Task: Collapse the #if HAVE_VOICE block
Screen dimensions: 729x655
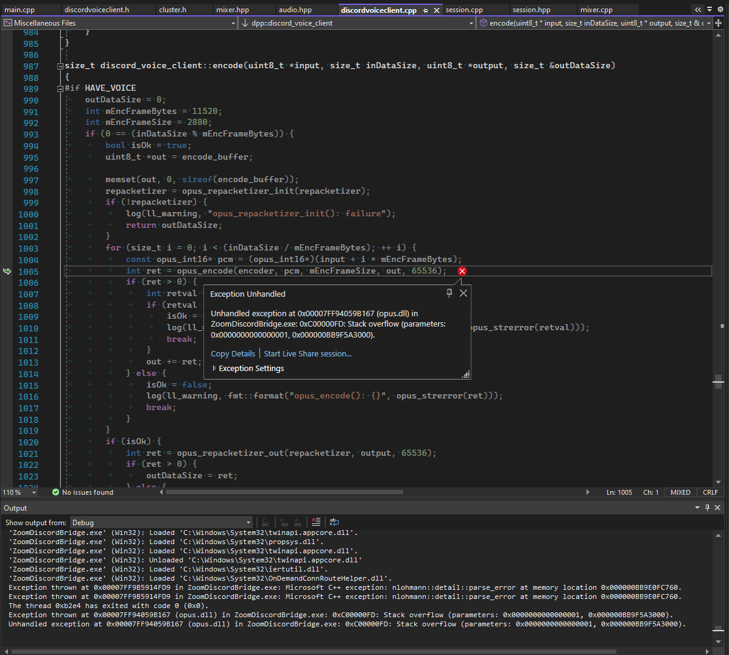Action: point(60,88)
